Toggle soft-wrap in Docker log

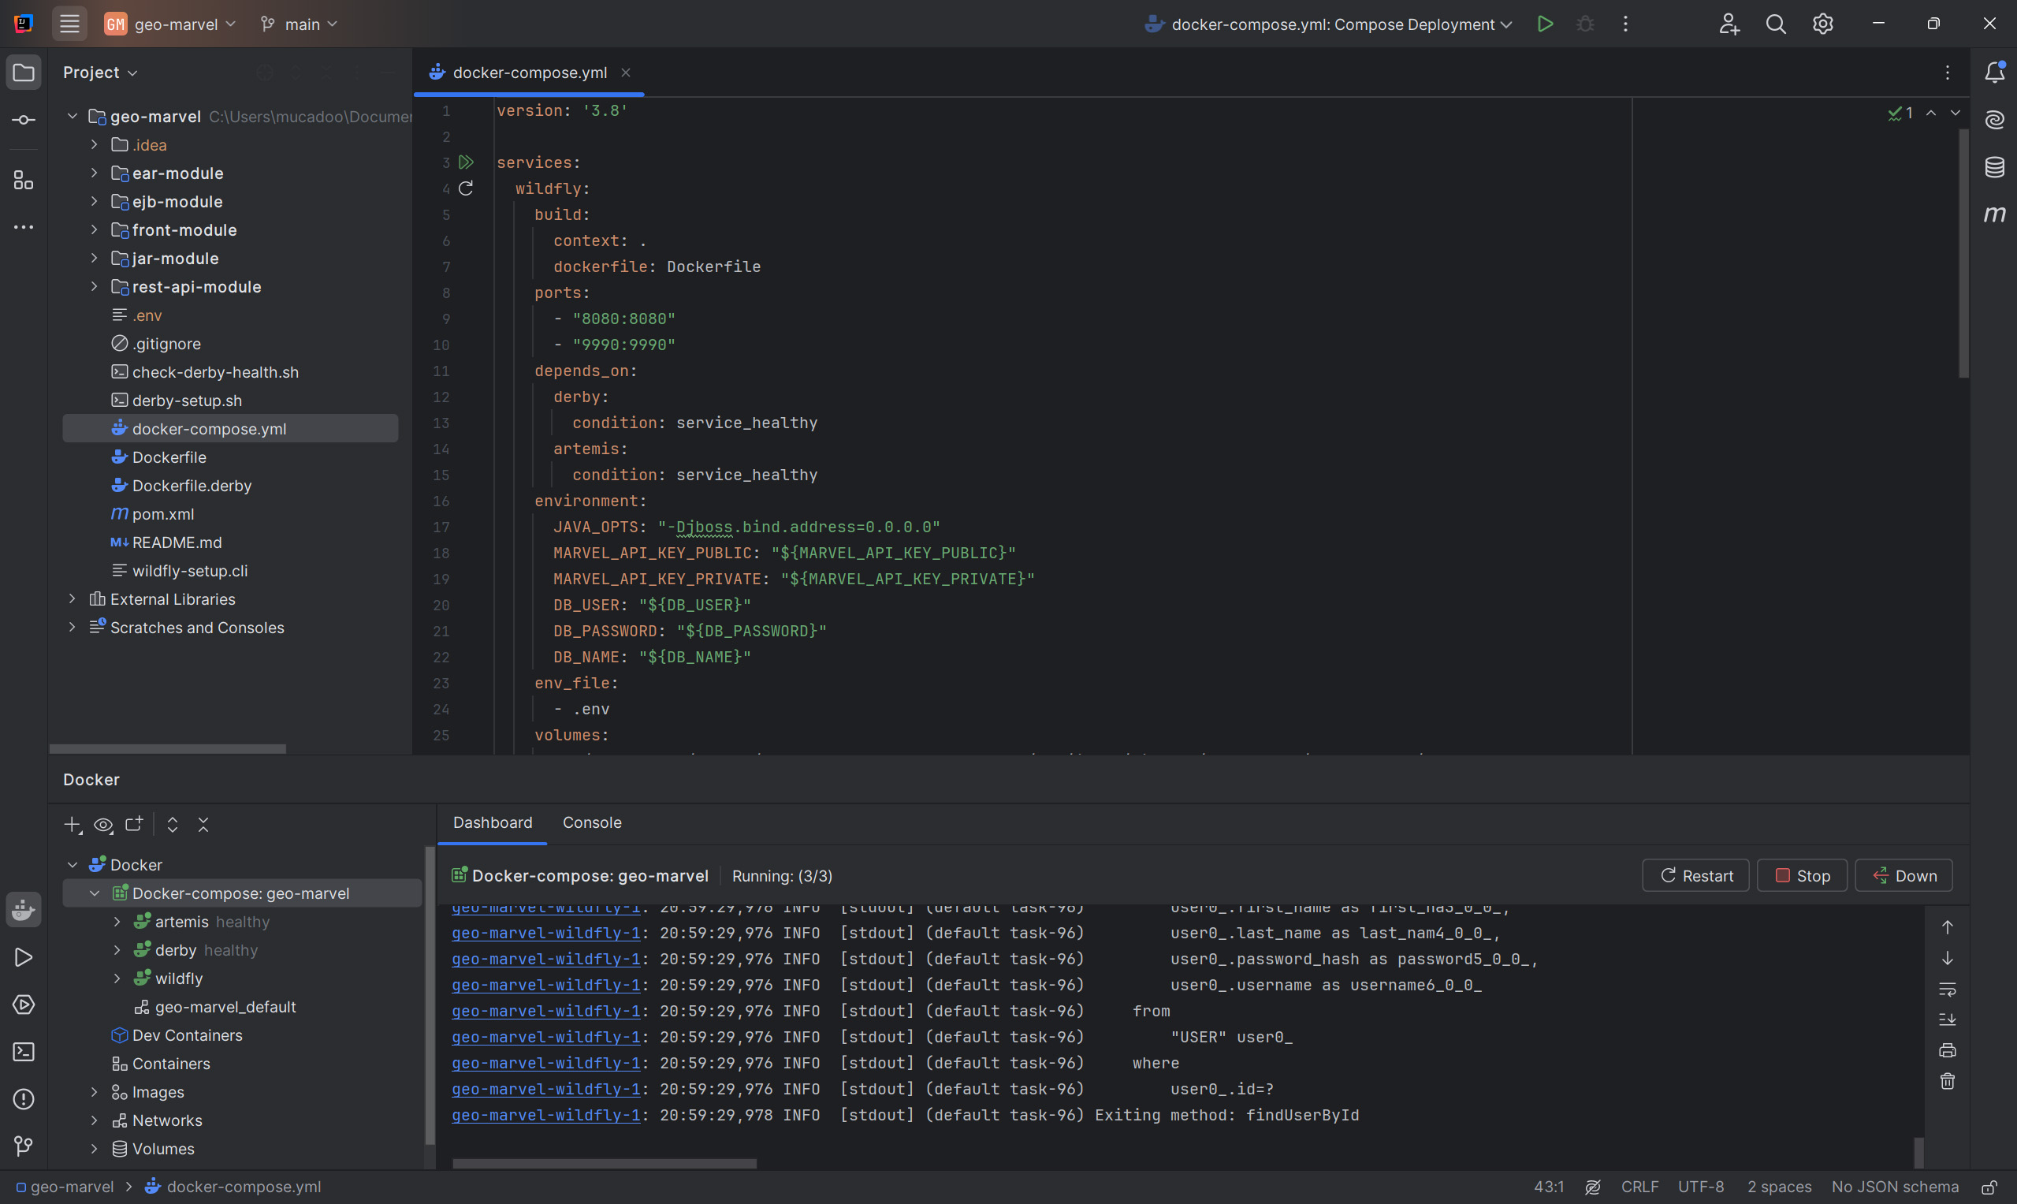coord(1948,989)
